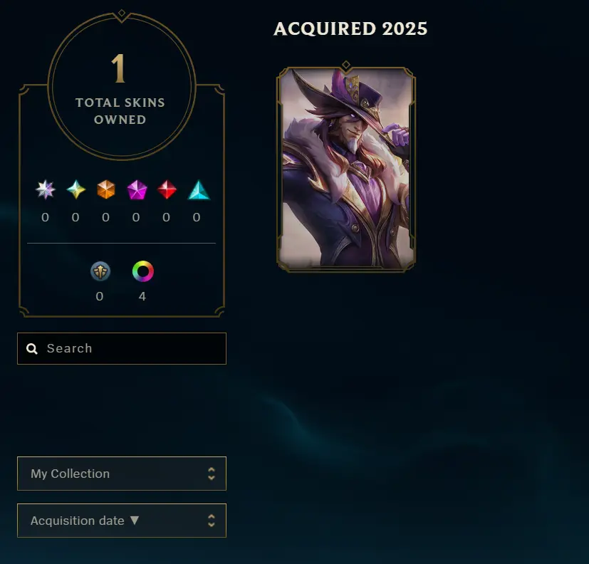Click the chroma count number 4
The height and width of the screenshot is (564, 589).
(x=142, y=296)
